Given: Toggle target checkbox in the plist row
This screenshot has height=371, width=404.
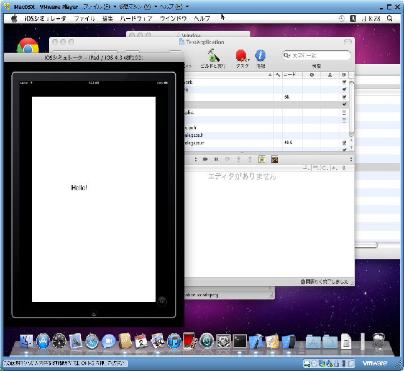Looking at the screenshot, I should point(344,112).
